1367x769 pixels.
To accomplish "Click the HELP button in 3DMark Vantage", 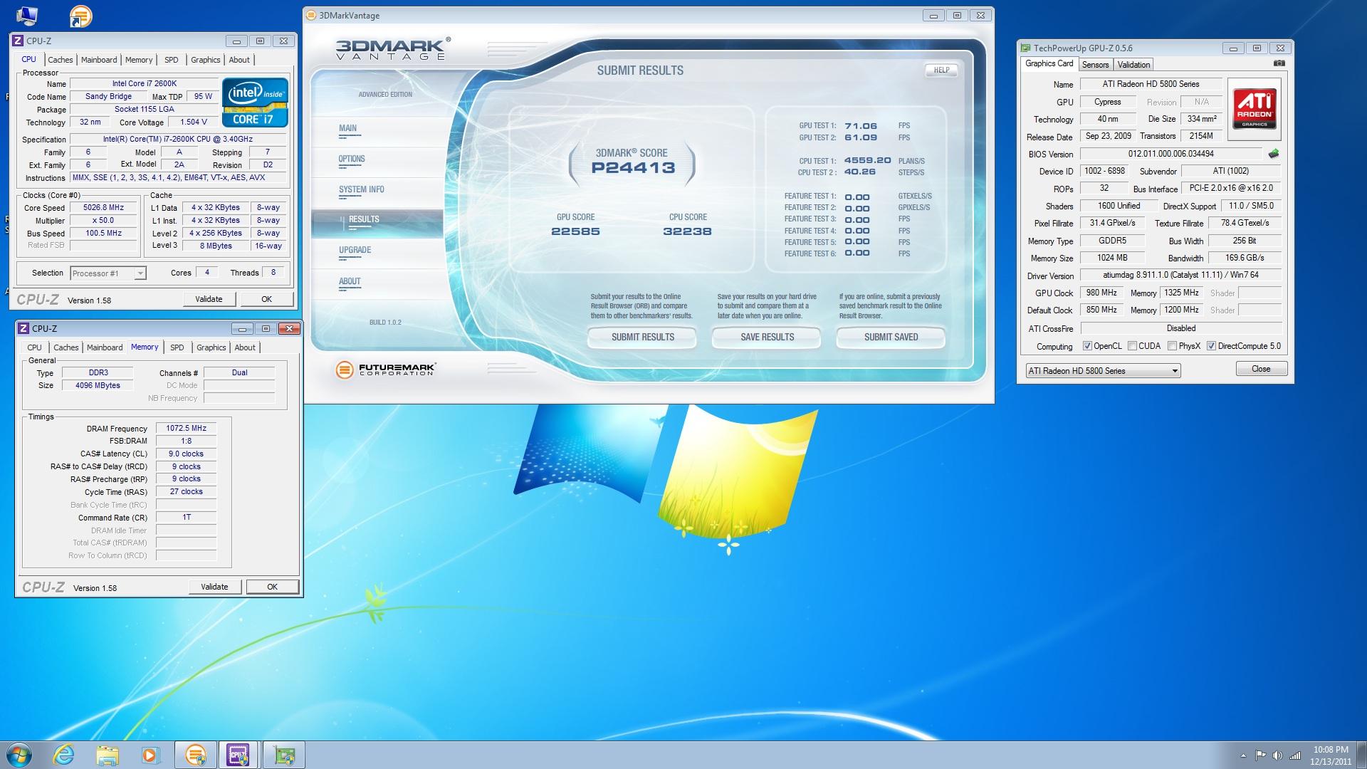I will [941, 70].
